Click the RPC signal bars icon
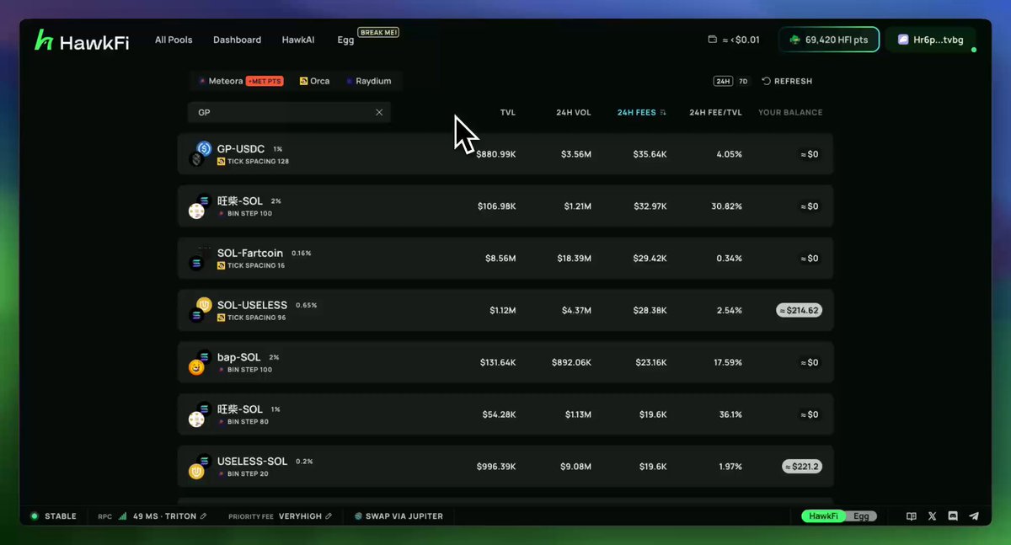 click(122, 516)
